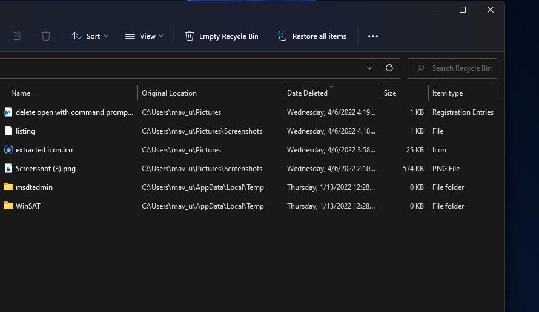Viewport: 539px width, 312px height.
Task: Select the WinSAT folder icon
Action: pos(8,206)
